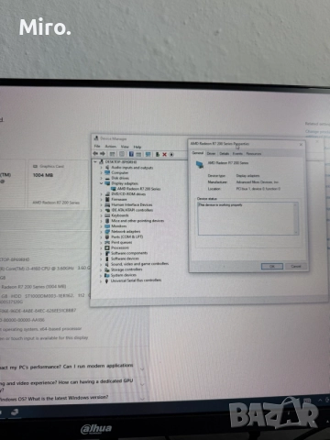This screenshot has width=330, height=440.
Task: Click the Disk drives icon in the tree
Action: click(x=107, y=178)
